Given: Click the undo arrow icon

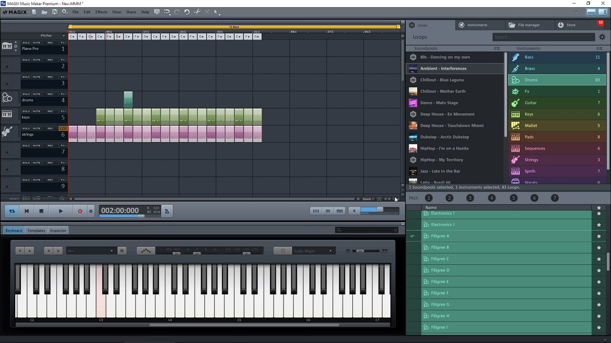Looking at the screenshot, I should 187,12.
